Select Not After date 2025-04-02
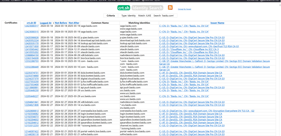 point(74,37)
